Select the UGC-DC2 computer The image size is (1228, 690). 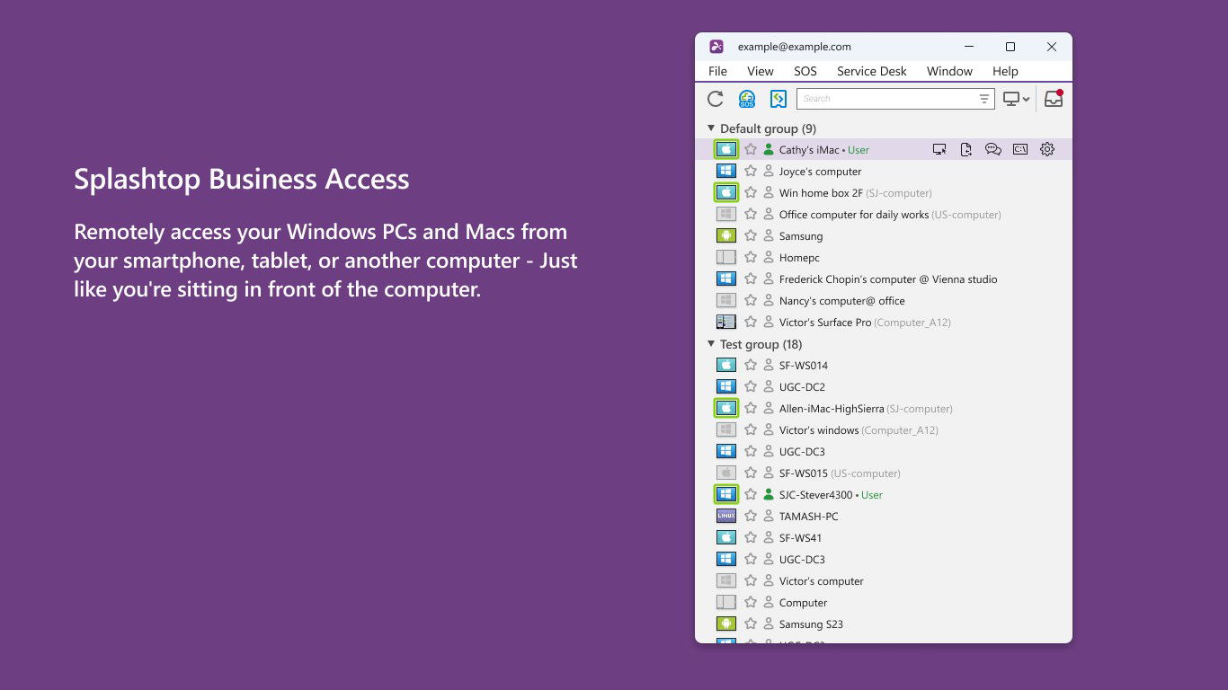(801, 386)
